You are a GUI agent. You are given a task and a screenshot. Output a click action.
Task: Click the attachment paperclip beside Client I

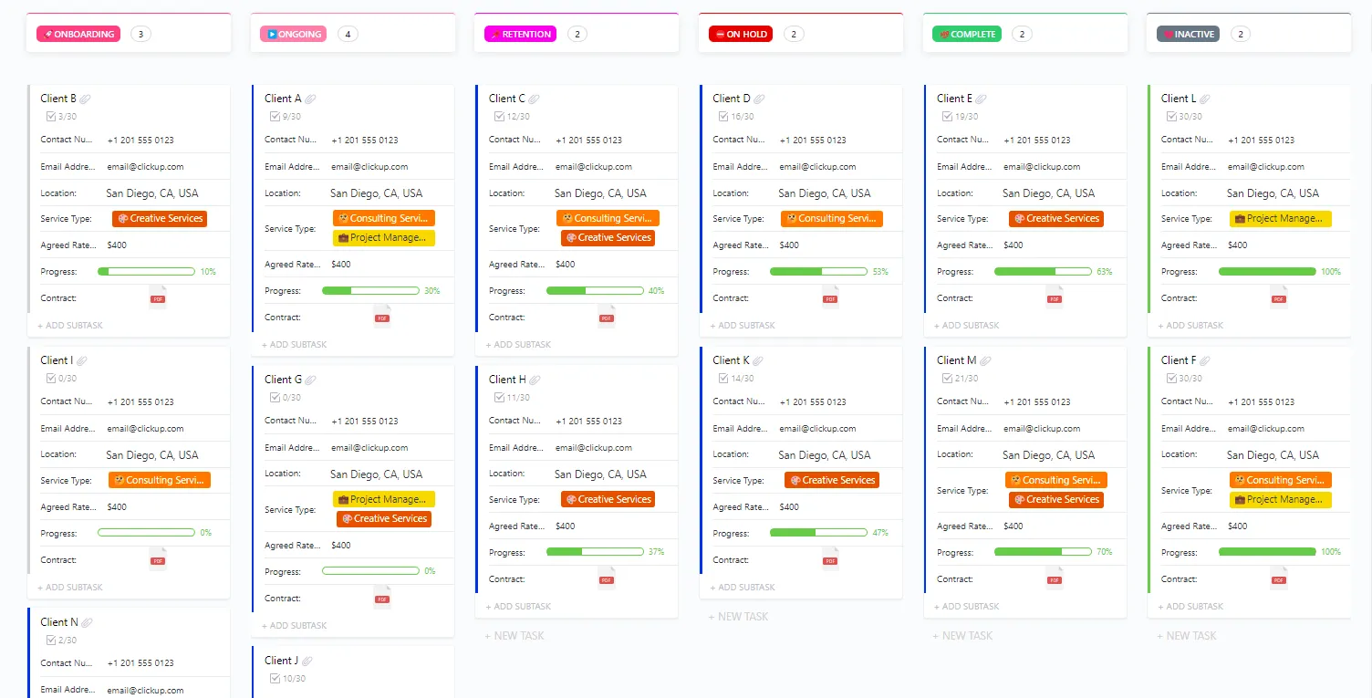(82, 360)
